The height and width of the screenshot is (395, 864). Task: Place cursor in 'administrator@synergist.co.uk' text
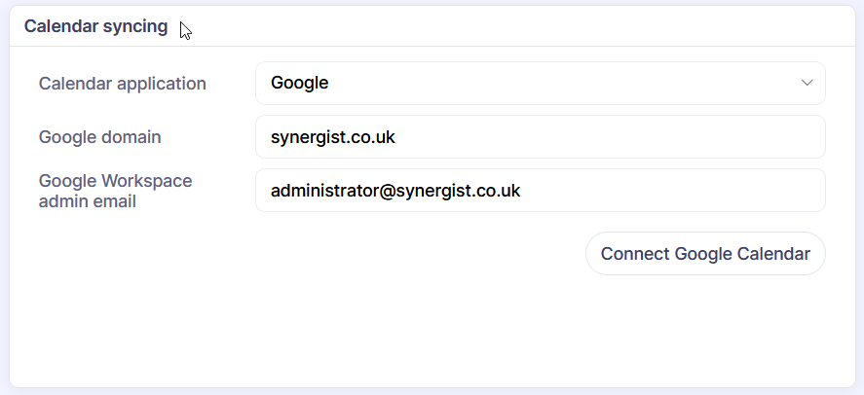(x=395, y=191)
